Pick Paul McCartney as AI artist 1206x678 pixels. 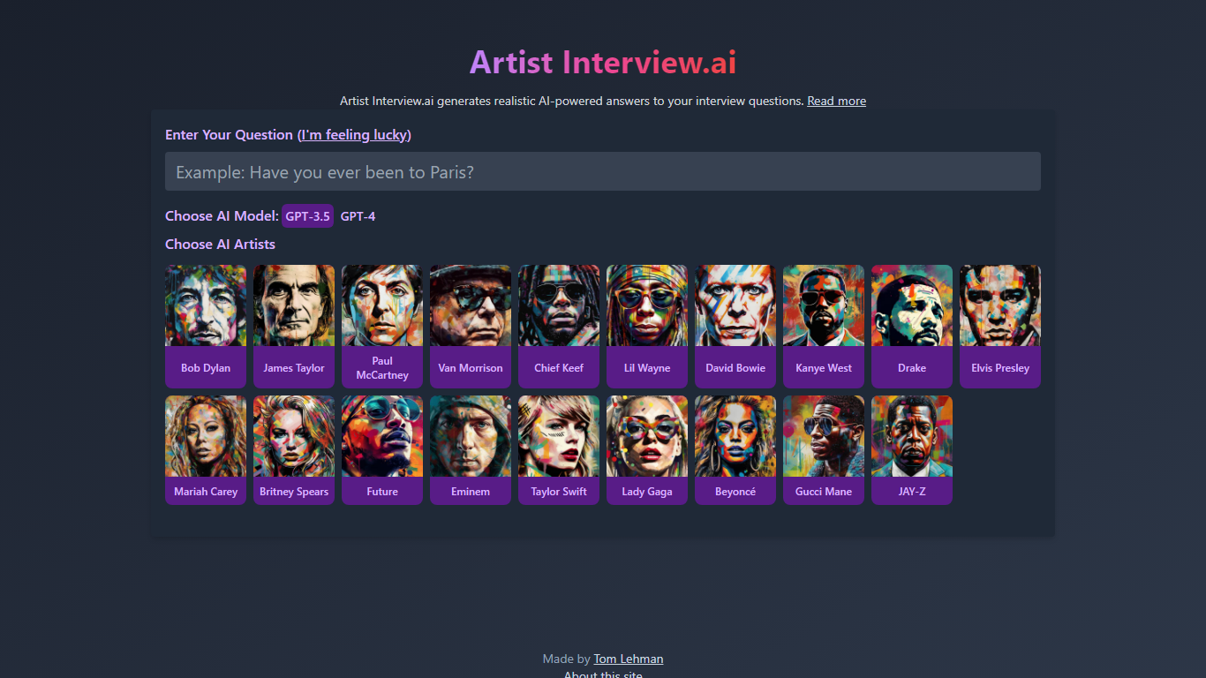coord(382,326)
